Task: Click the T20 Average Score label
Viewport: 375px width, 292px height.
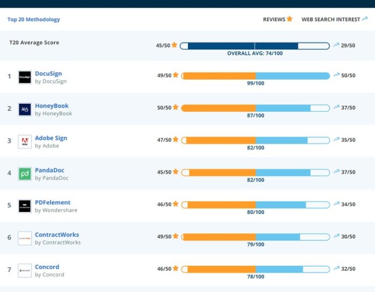Action: point(34,42)
